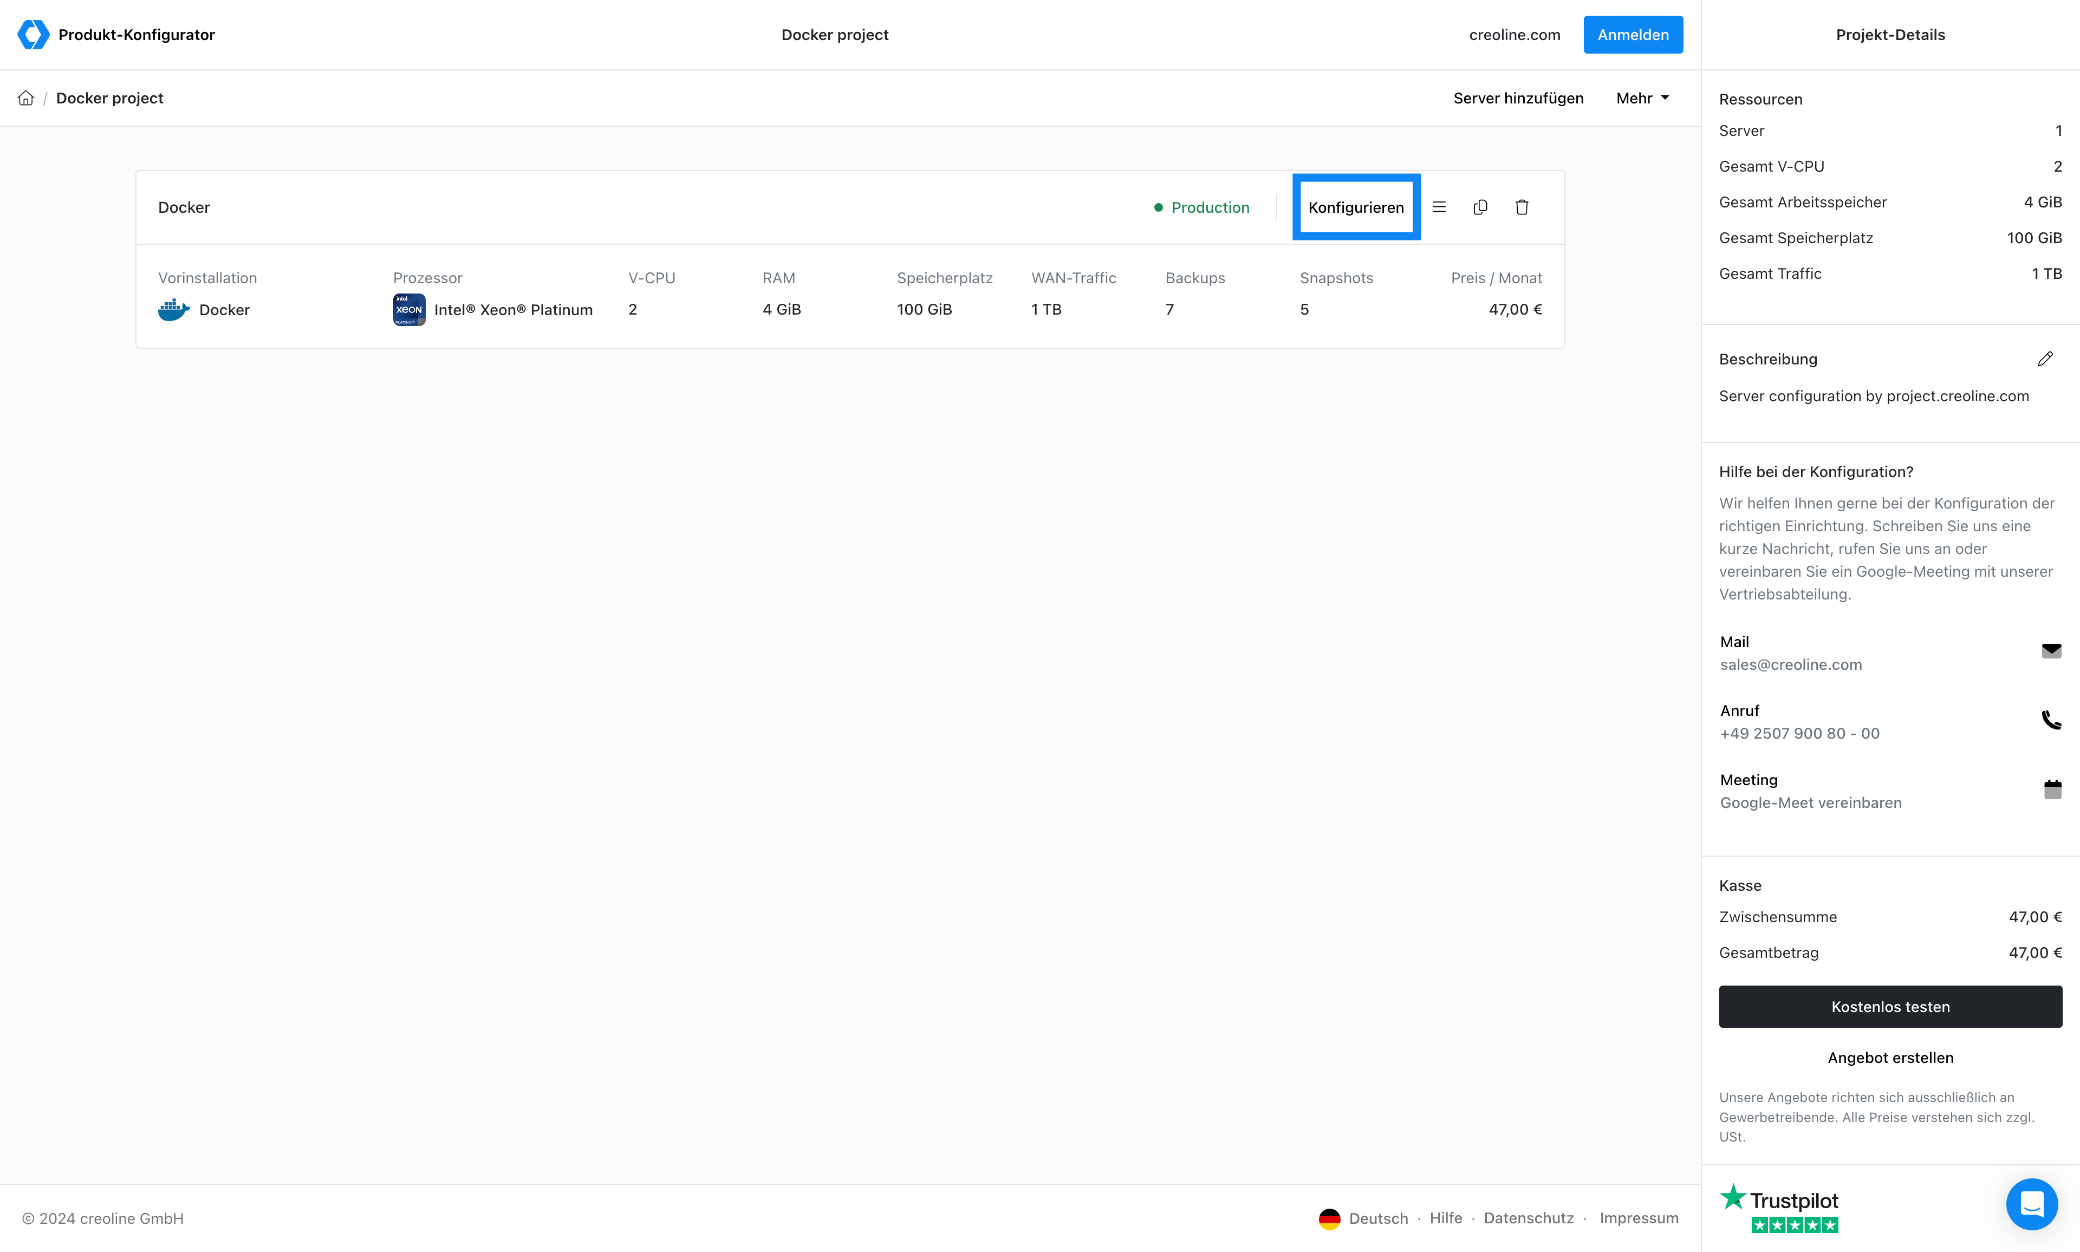Expand the Mehr dropdown
Screen dimensions: 2080x1252
click(1643, 98)
